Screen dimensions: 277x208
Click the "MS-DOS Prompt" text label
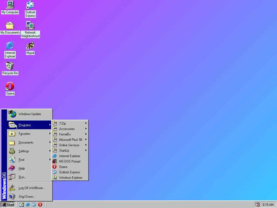[x=70, y=161]
